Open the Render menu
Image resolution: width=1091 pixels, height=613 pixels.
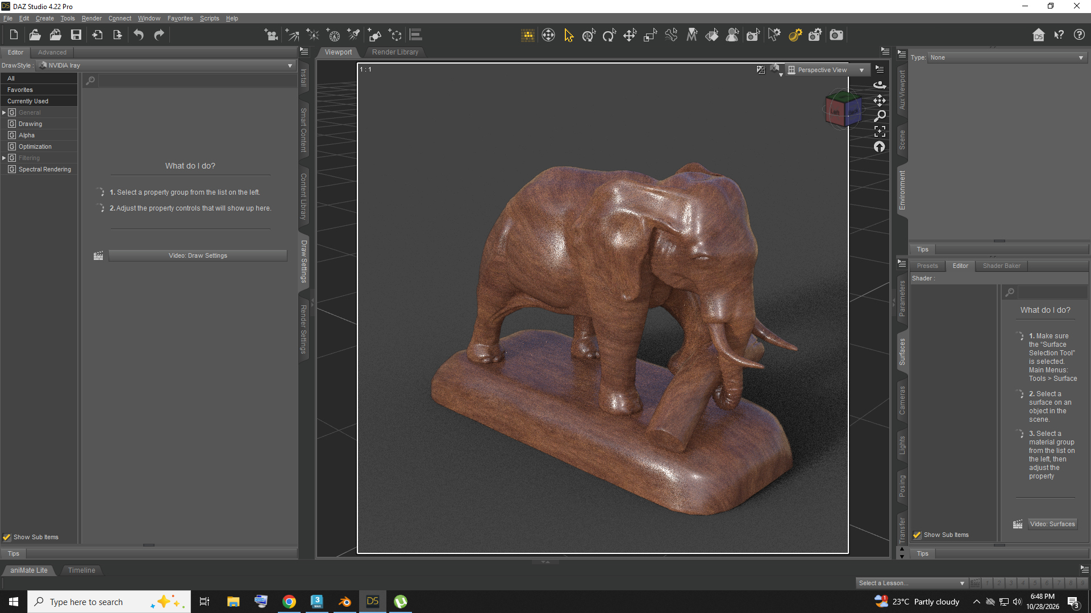tap(91, 18)
